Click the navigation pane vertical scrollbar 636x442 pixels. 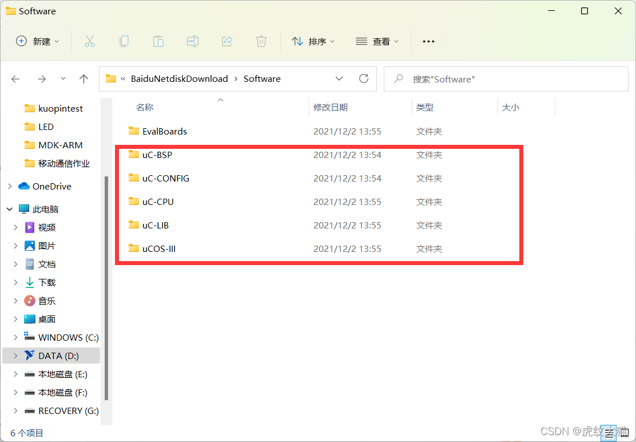(106, 288)
